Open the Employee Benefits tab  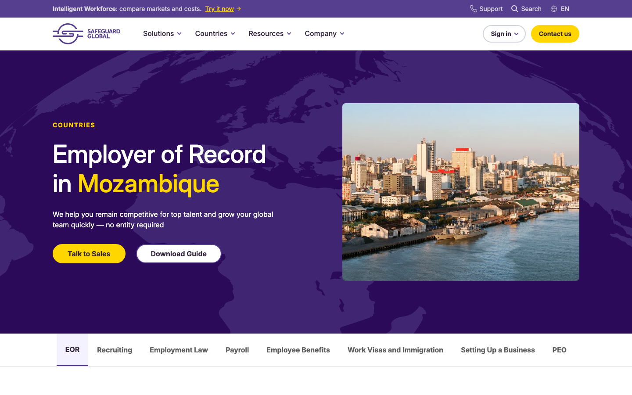pos(298,350)
